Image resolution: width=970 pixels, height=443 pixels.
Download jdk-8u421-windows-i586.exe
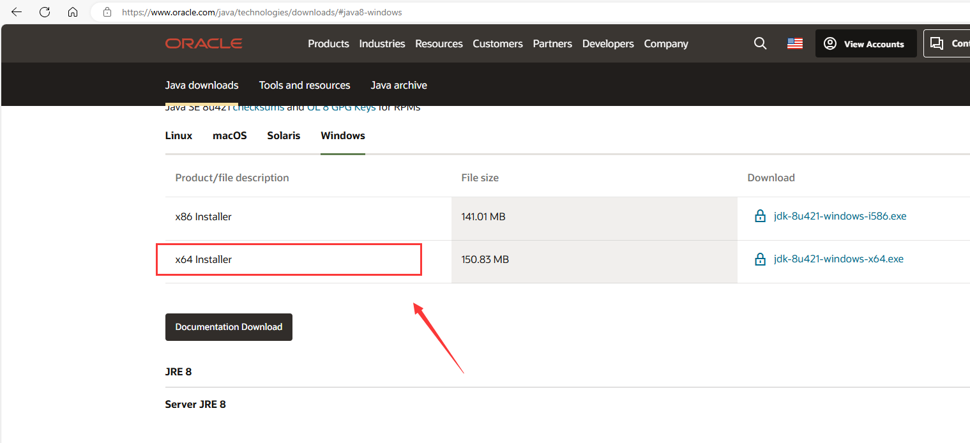click(840, 216)
